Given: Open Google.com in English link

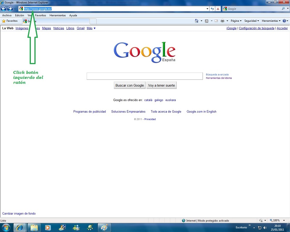Looking at the screenshot, I should pyautogui.click(x=202, y=112).
